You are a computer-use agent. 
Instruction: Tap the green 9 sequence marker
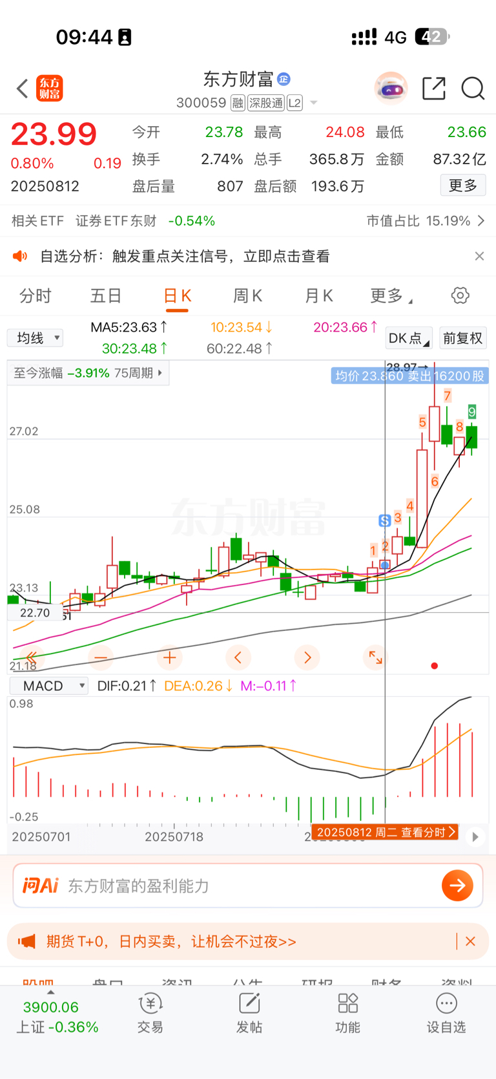[472, 412]
